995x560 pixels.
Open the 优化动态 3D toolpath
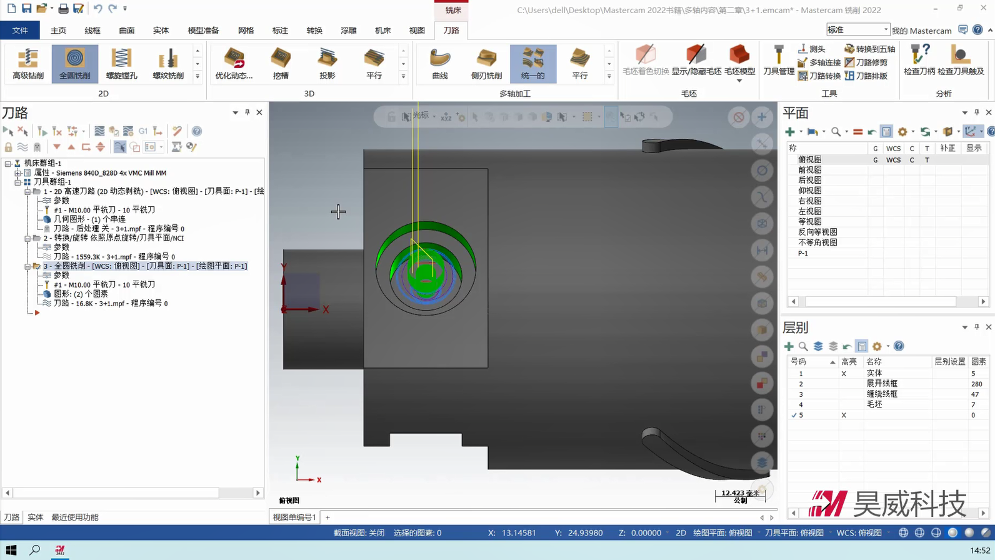pos(234,64)
